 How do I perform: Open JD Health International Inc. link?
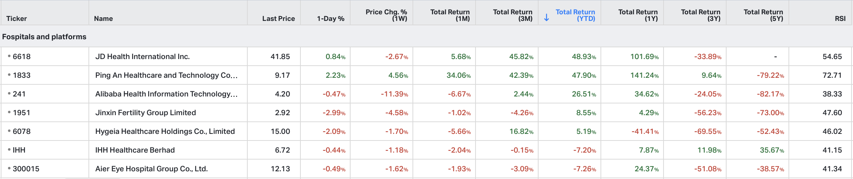142,56
